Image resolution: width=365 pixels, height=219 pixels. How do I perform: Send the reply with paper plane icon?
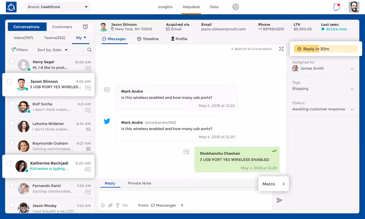[x=279, y=200]
